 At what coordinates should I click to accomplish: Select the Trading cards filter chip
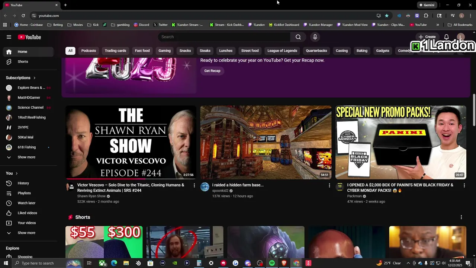coord(115,51)
